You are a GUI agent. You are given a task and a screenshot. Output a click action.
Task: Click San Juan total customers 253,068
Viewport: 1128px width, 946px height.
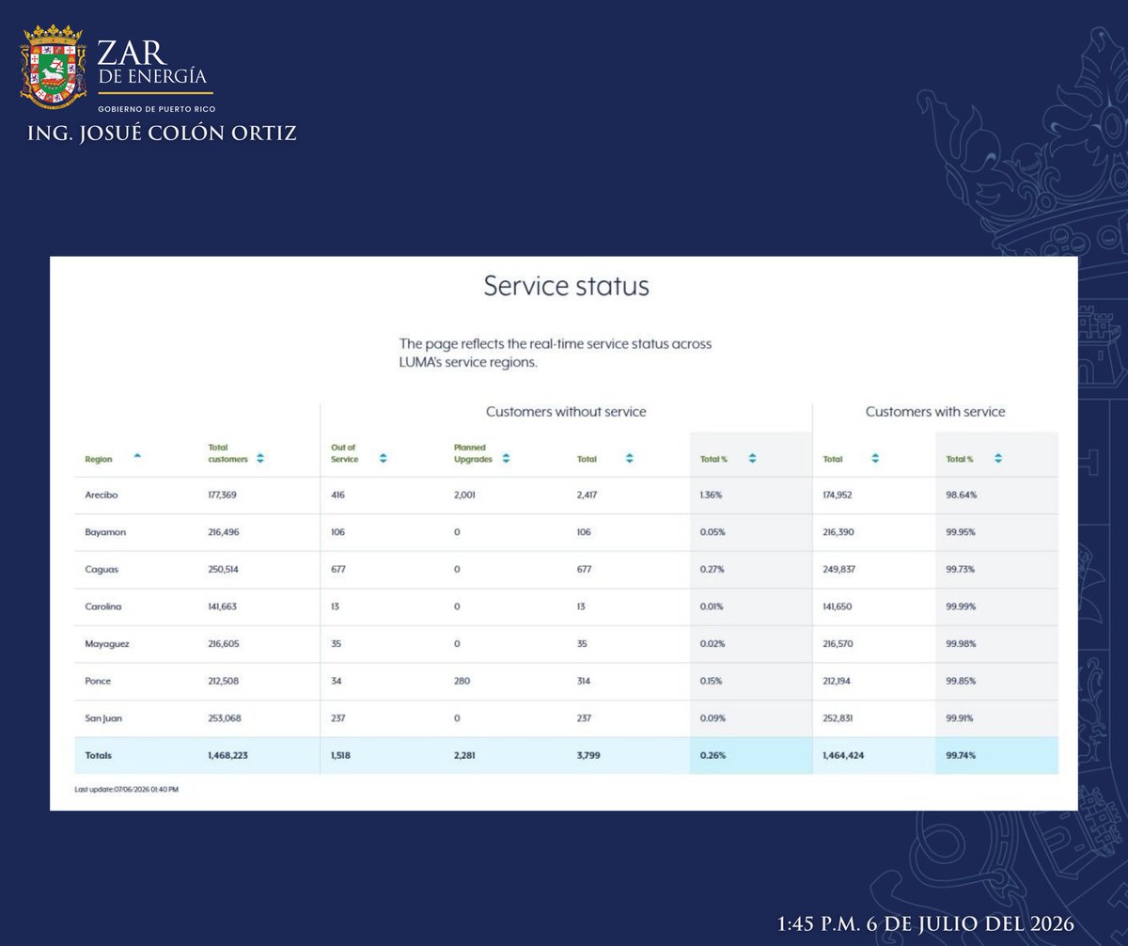click(224, 718)
